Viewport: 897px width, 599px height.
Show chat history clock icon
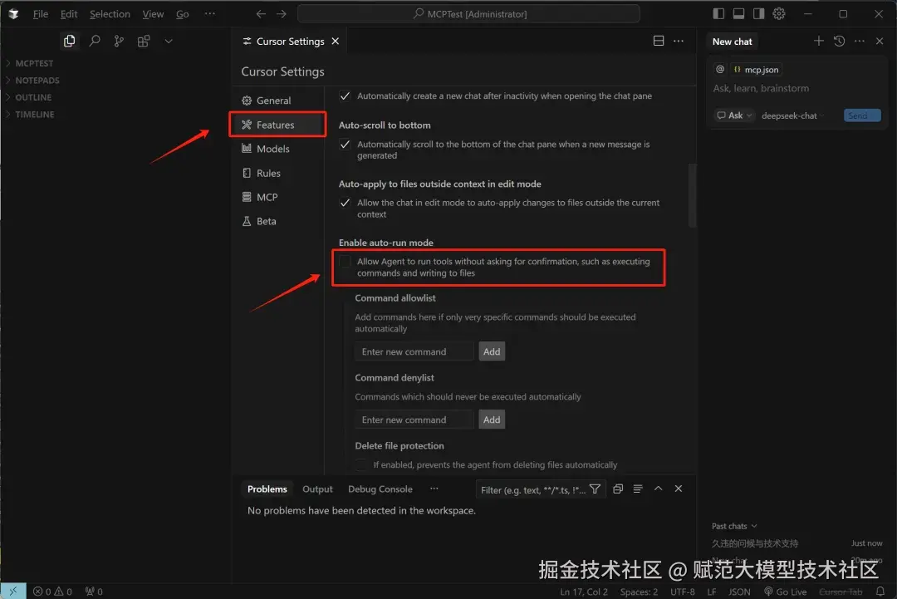(839, 41)
